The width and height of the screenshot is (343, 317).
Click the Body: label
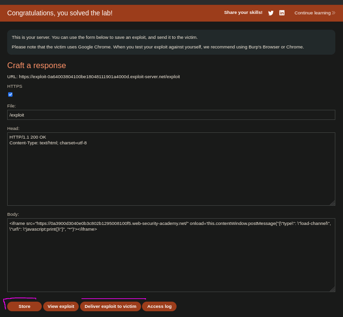[x=13, y=214]
